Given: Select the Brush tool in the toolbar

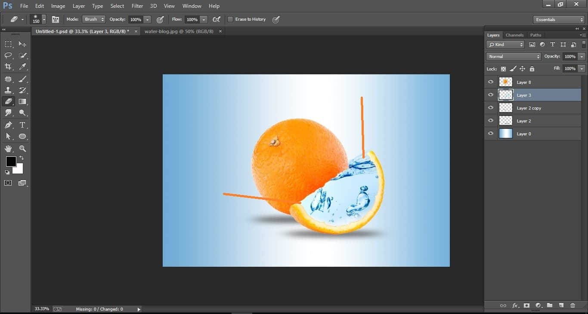Looking at the screenshot, I should [22, 78].
